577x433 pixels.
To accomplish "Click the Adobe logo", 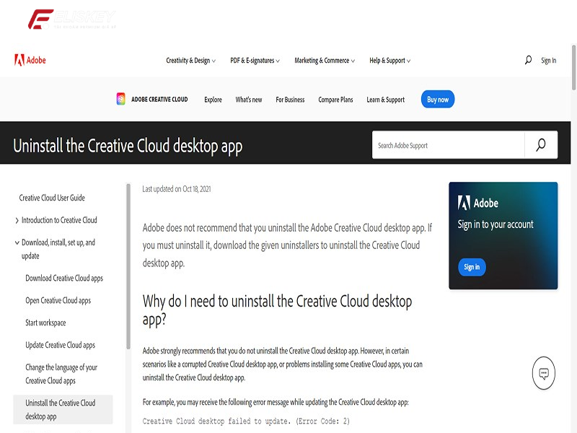I will [x=30, y=61].
